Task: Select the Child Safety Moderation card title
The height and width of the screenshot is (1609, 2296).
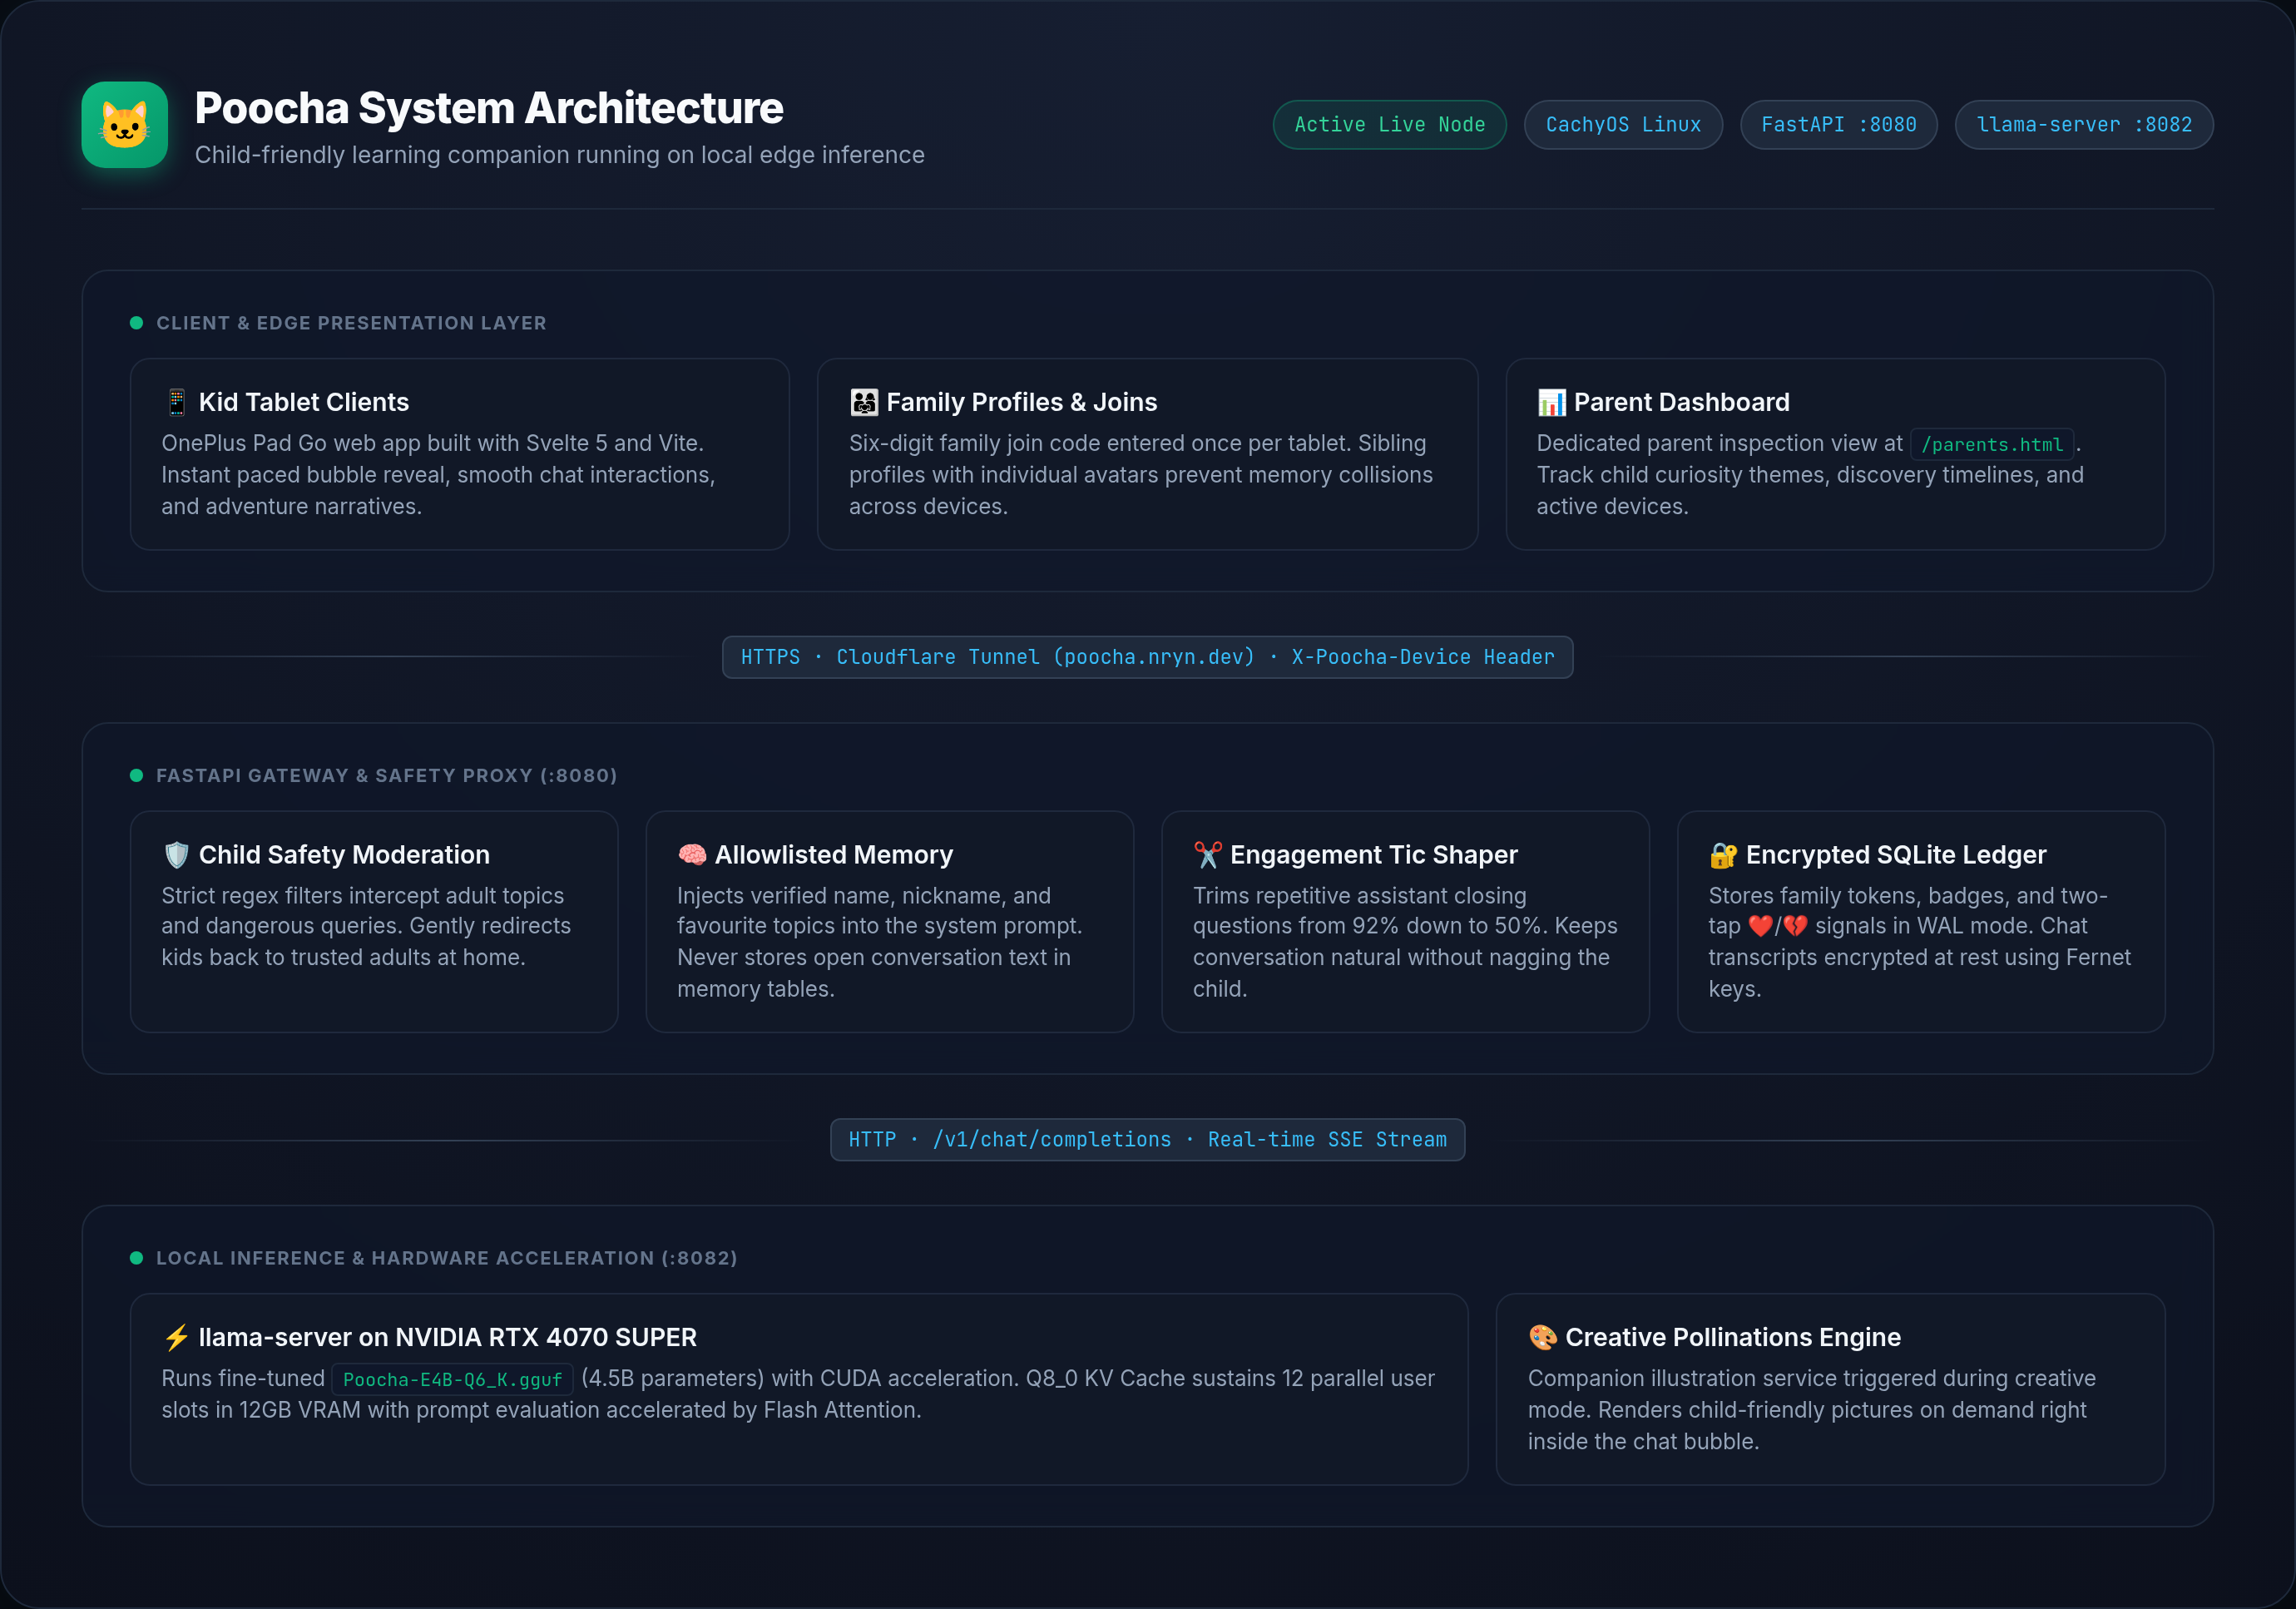Action: pyautogui.click(x=344, y=855)
